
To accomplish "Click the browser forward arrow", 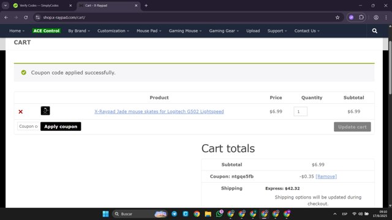I will (16, 18).
